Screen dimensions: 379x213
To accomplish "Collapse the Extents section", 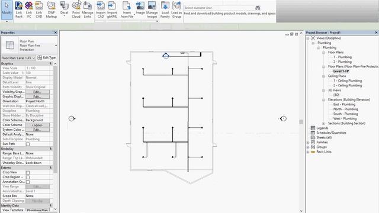I will pyautogui.click(x=50, y=167).
